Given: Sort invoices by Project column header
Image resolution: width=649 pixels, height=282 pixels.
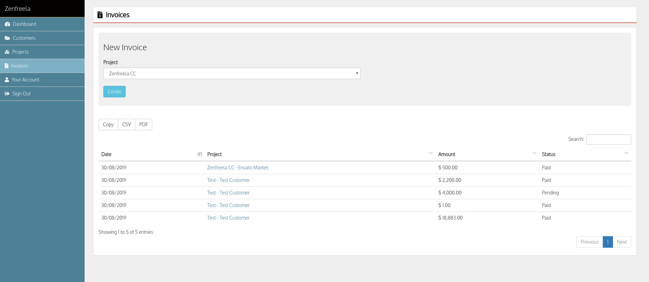Looking at the screenshot, I should point(214,154).
